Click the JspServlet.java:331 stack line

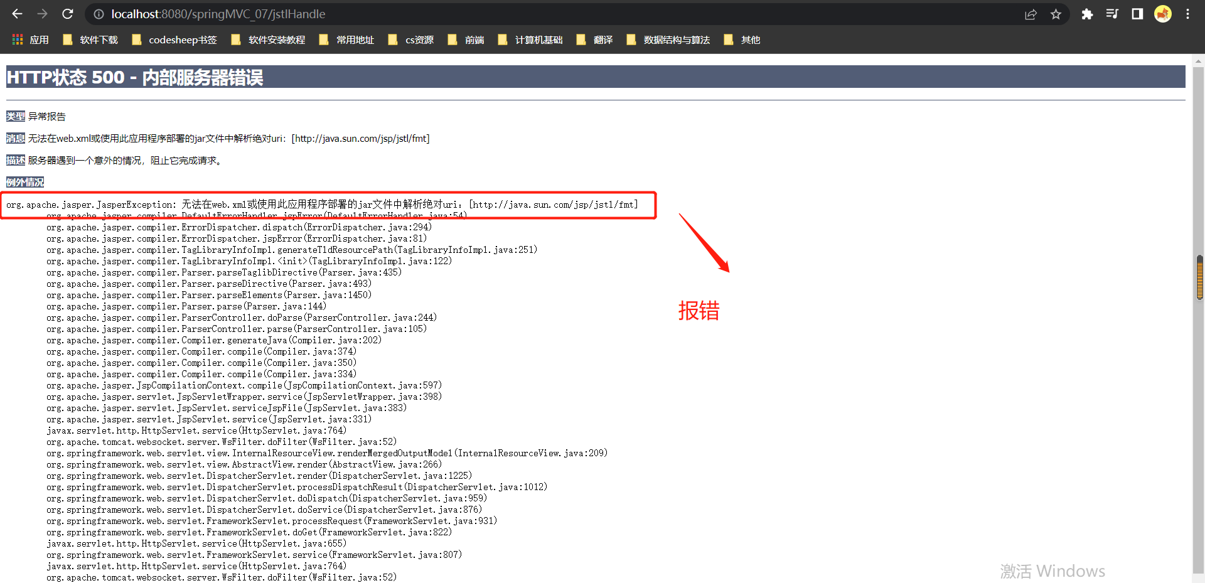coord(209,419)
